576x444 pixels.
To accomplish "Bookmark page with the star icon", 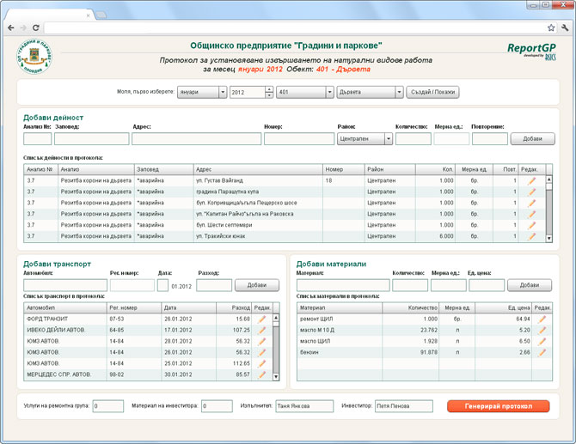I will tap(551, 27).
